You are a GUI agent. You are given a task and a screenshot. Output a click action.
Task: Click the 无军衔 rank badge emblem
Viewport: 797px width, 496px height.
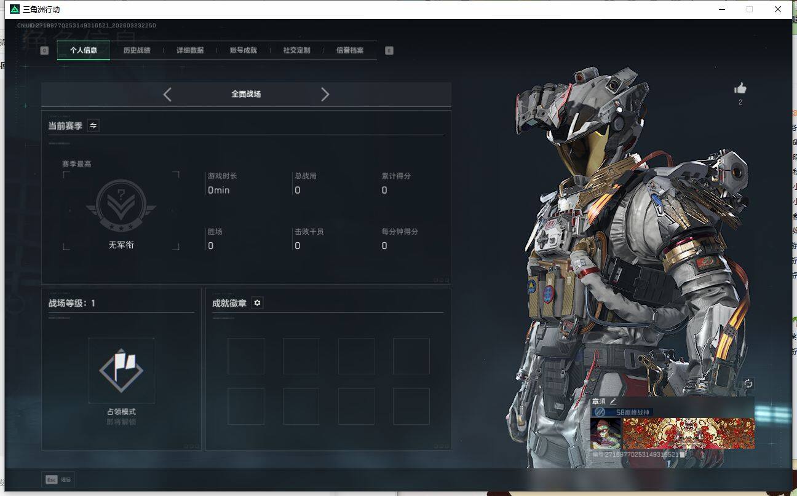121,205
